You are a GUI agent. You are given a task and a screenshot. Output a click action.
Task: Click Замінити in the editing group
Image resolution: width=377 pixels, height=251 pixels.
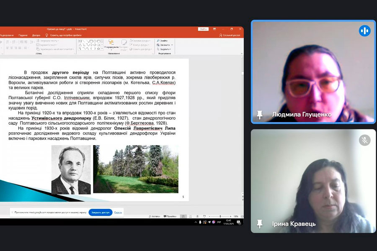165,45
